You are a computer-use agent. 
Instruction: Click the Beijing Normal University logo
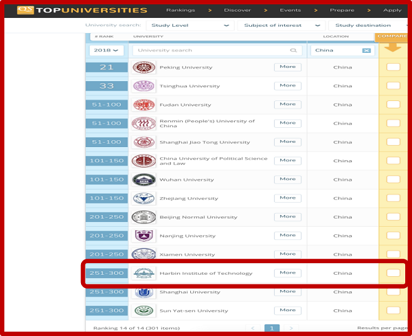click(144, 217)
